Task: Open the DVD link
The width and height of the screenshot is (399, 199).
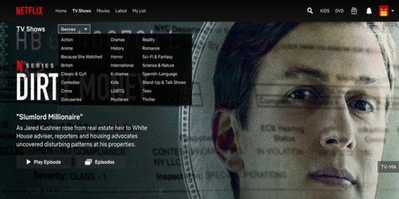Action: [x=340, y=11]
